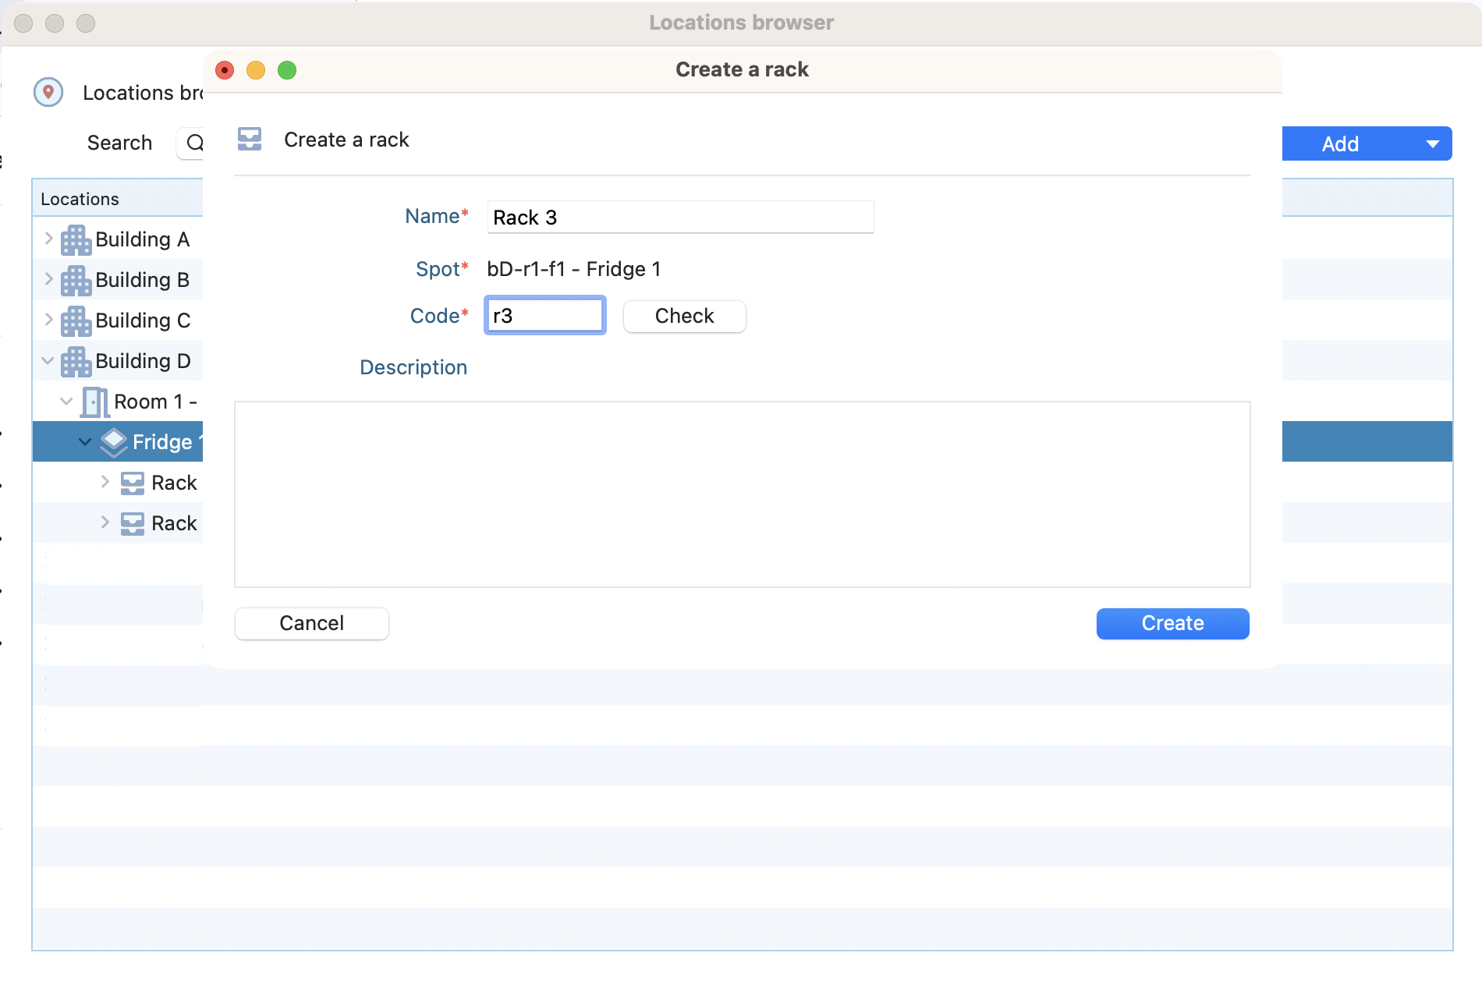Click into the Code input field

coord(544,316)
